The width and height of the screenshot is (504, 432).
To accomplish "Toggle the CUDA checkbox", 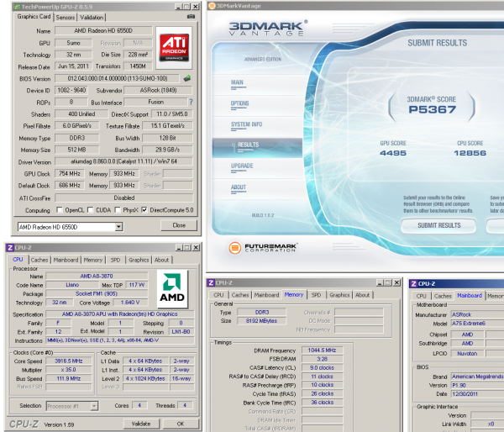I will [91, 210].
